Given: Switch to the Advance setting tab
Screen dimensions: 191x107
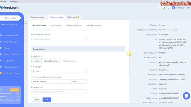Looking at the screenshot, I should (56, 17).
